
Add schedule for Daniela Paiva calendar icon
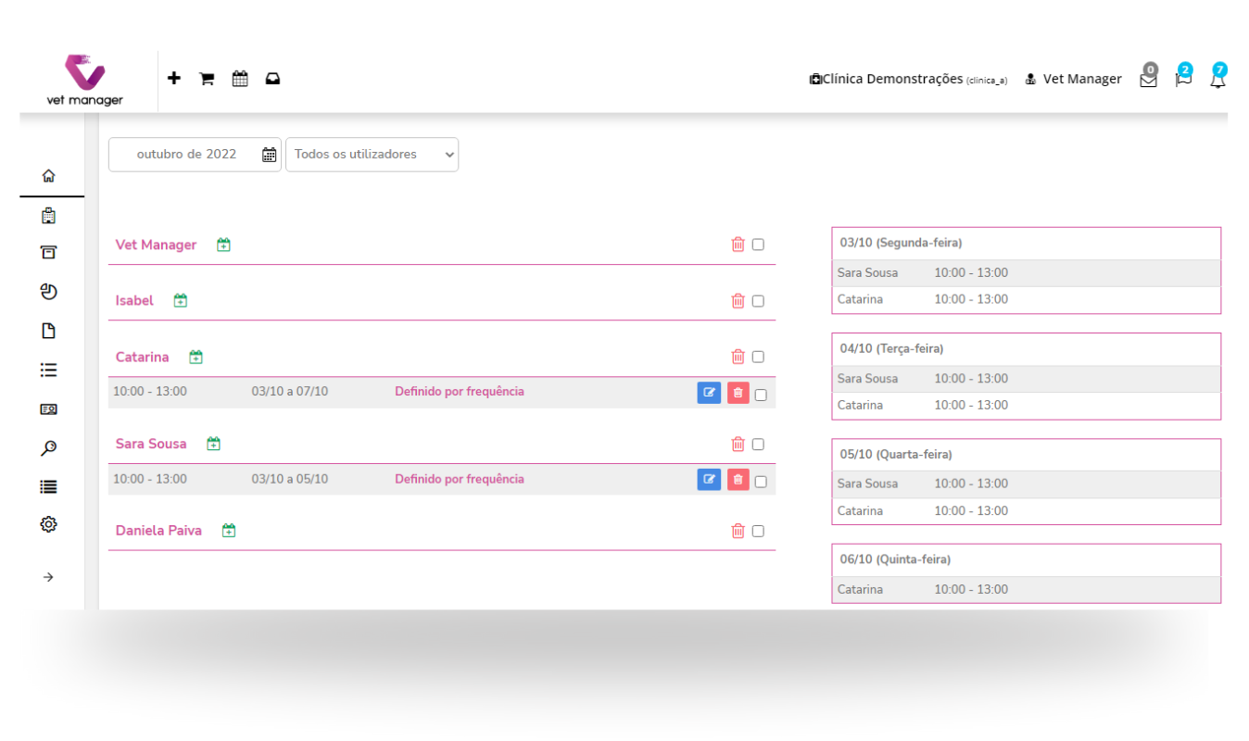point(229,531)
